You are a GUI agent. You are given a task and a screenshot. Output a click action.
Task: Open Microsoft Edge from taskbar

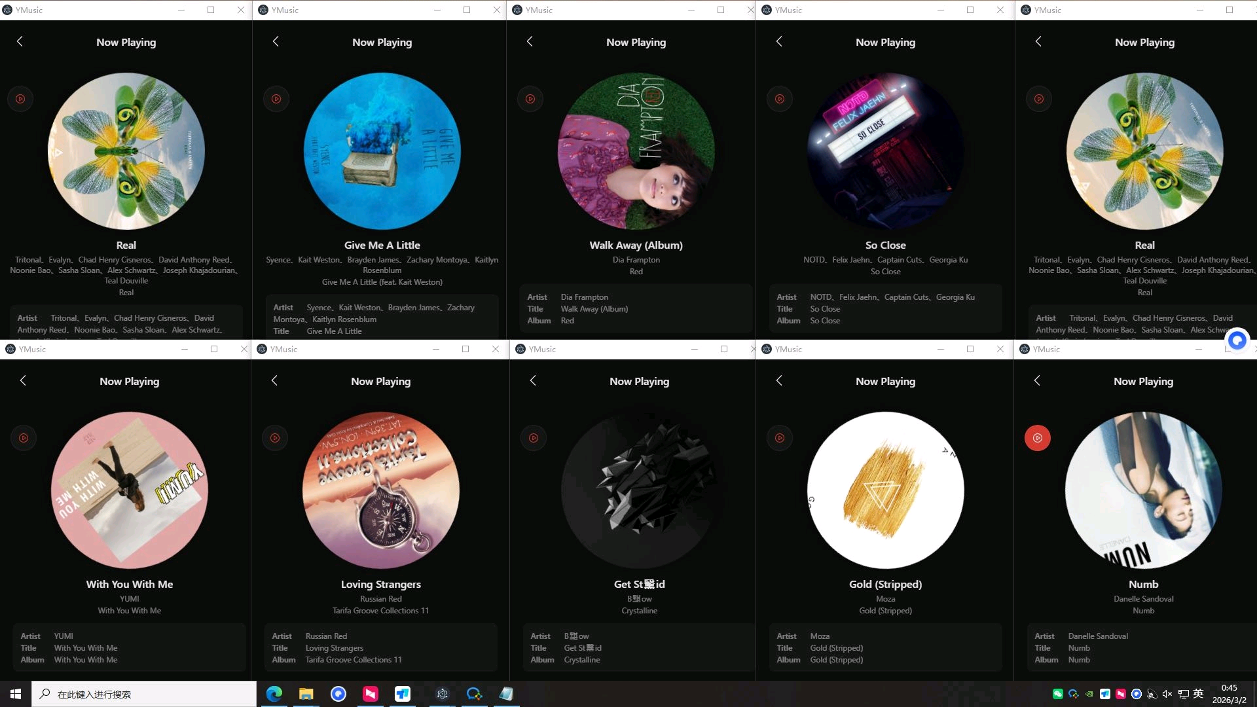point(274,694)
